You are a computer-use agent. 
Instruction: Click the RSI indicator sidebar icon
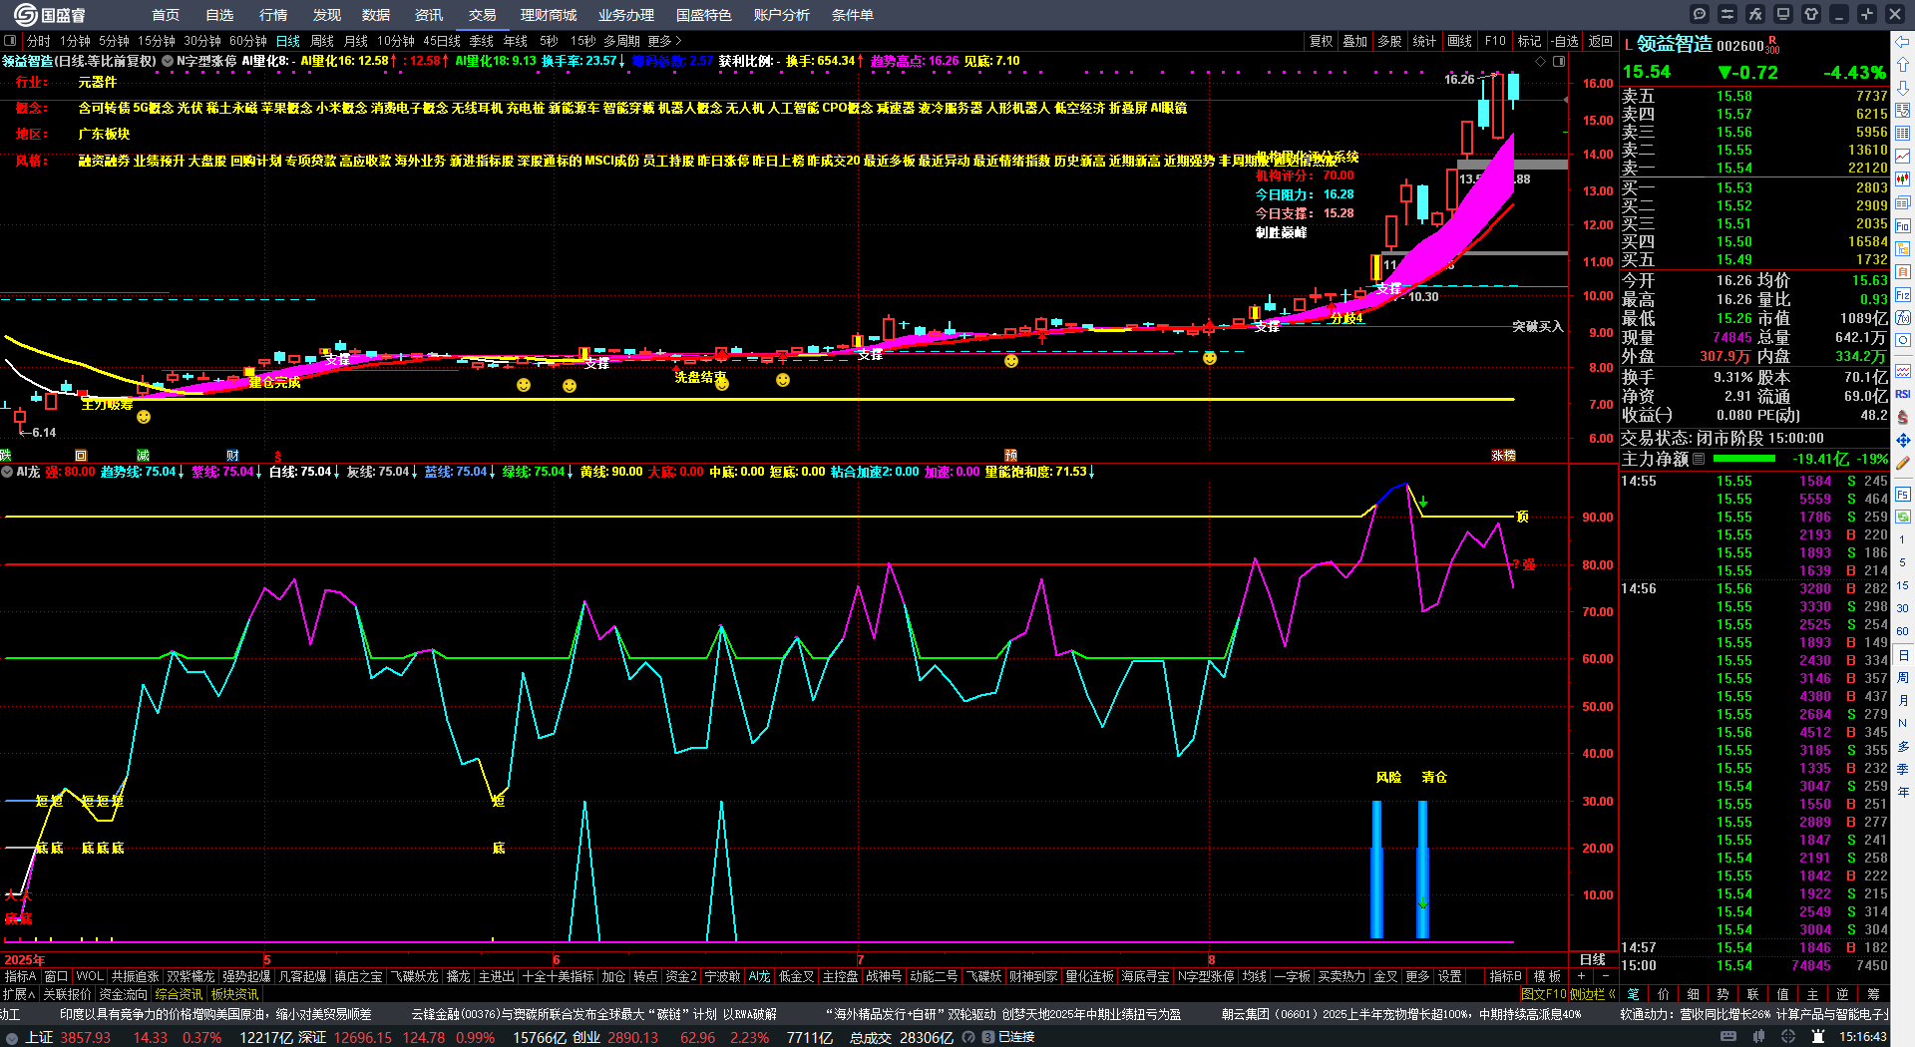1903,394
